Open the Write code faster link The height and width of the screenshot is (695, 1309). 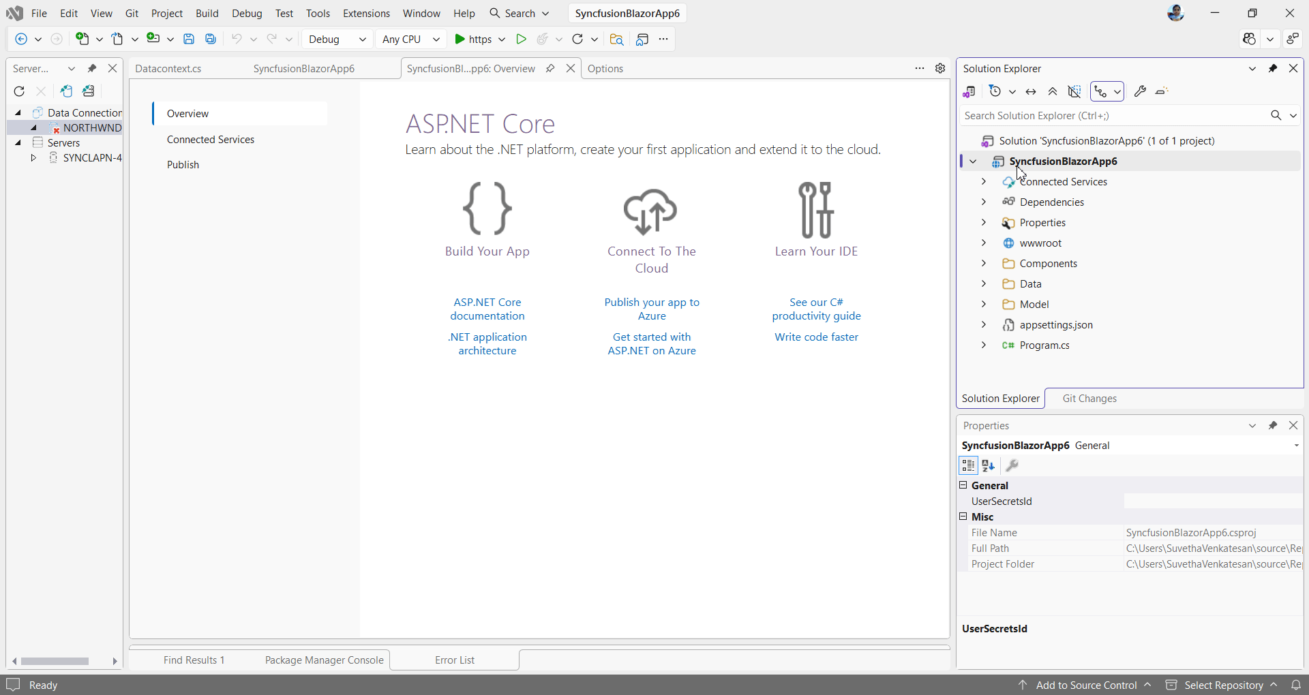[x=816, y=337]
